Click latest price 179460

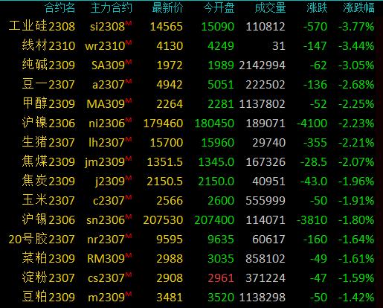pos(163,123)
